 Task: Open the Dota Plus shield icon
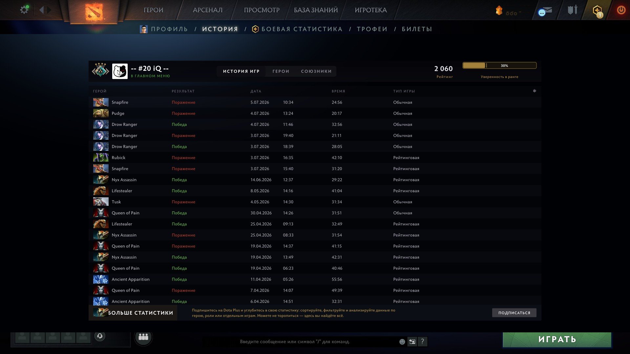[597, 10]
